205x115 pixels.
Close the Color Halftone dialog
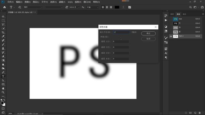coord(156,27)
